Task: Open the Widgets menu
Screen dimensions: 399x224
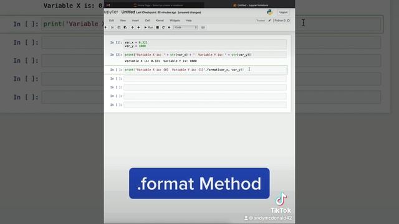Action: tap(175, 21)
